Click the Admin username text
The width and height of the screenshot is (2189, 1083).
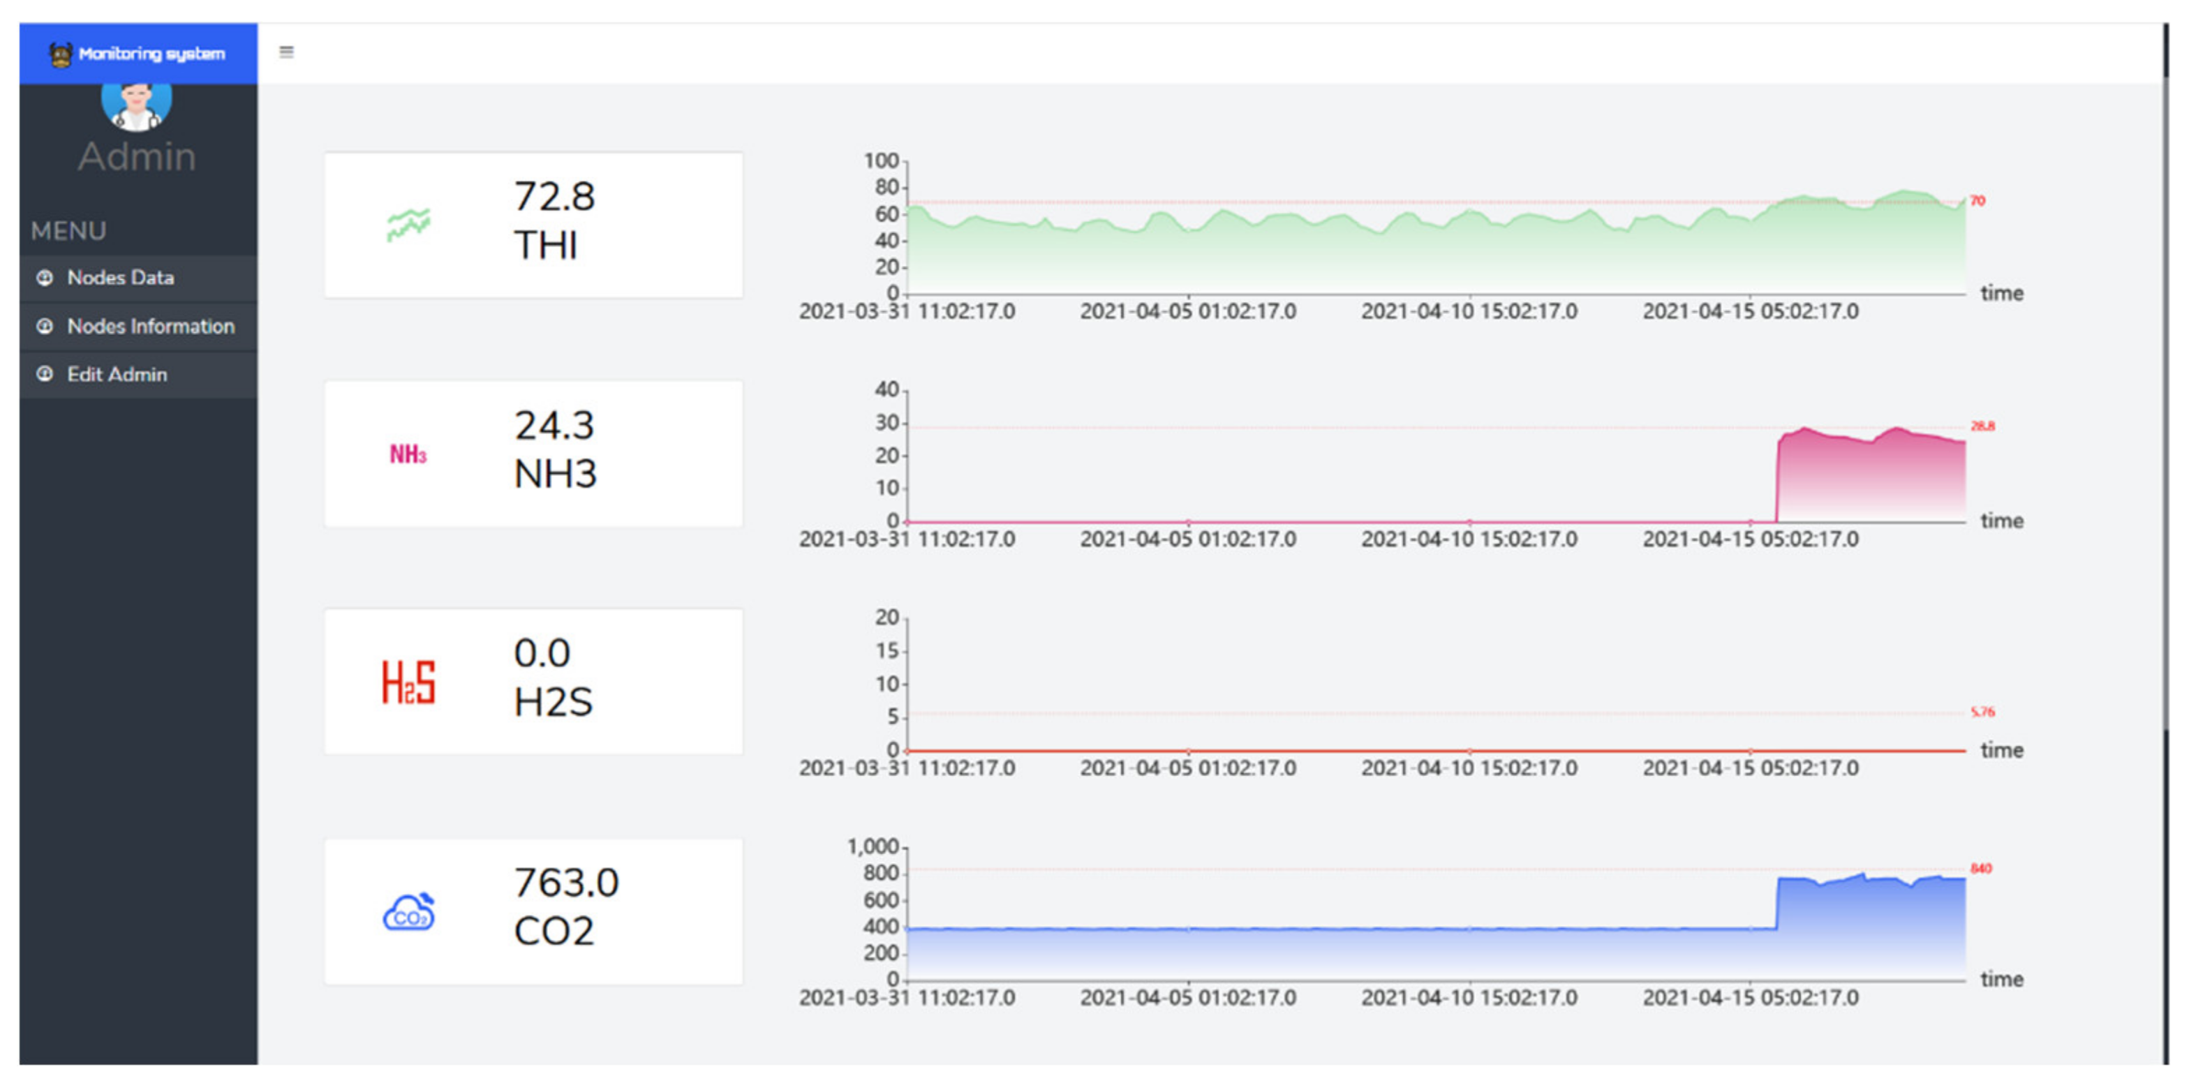(137, 157)
